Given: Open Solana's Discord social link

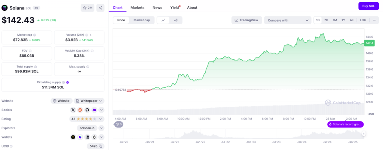Looking at the screenshot, I should coord(94,110).
